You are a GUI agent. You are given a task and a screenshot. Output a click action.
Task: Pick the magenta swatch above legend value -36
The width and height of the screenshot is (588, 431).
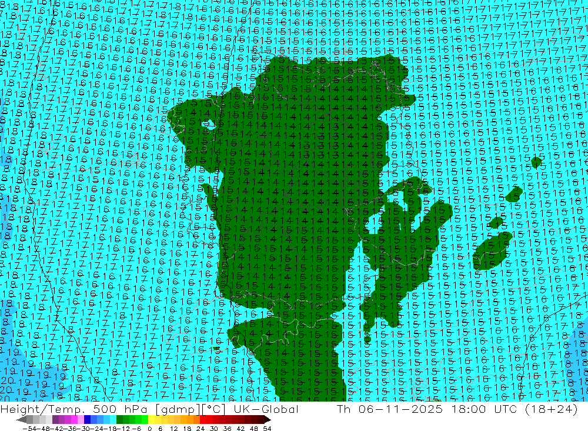[74, 420]
